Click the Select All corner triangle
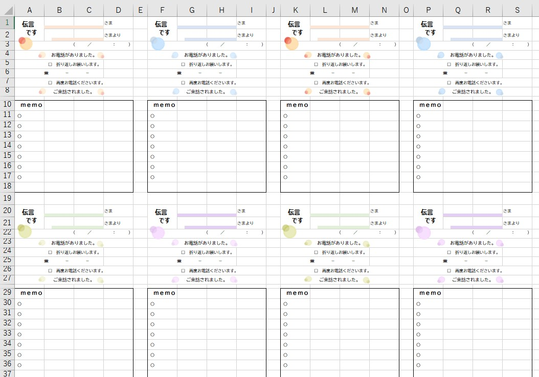The height and width of the screenshot is (377, 539). click(x=8, y=10)
